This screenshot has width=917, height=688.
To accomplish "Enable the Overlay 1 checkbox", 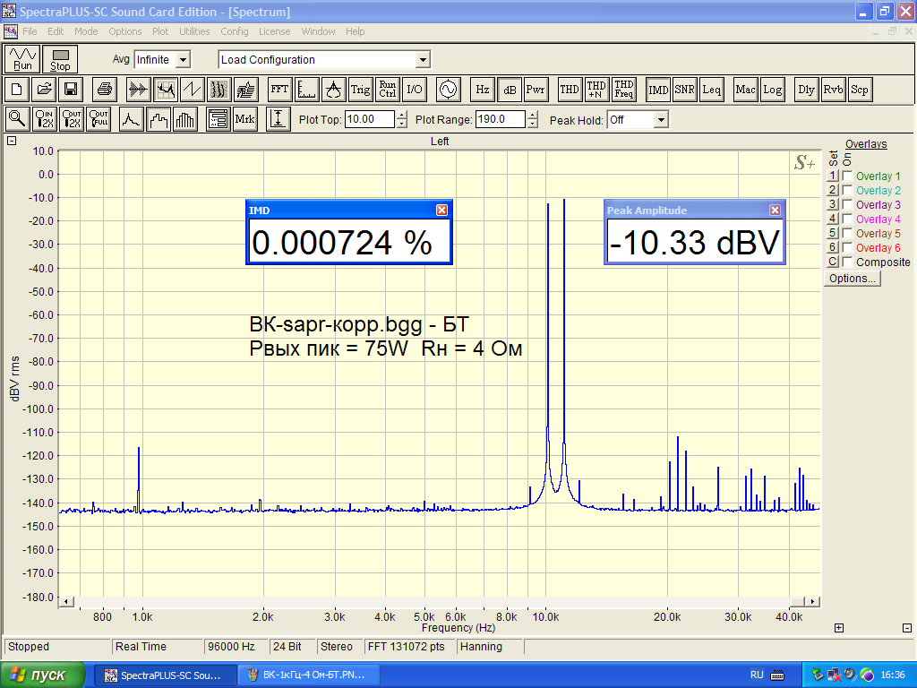I will pyautogui.click(x=847, y=176).
